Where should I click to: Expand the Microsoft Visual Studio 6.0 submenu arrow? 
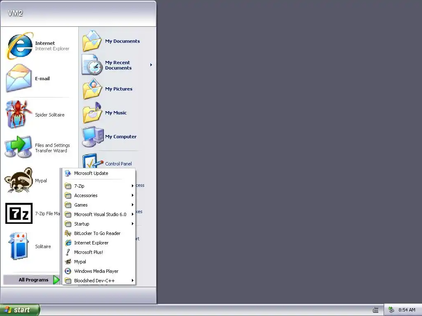132,214
